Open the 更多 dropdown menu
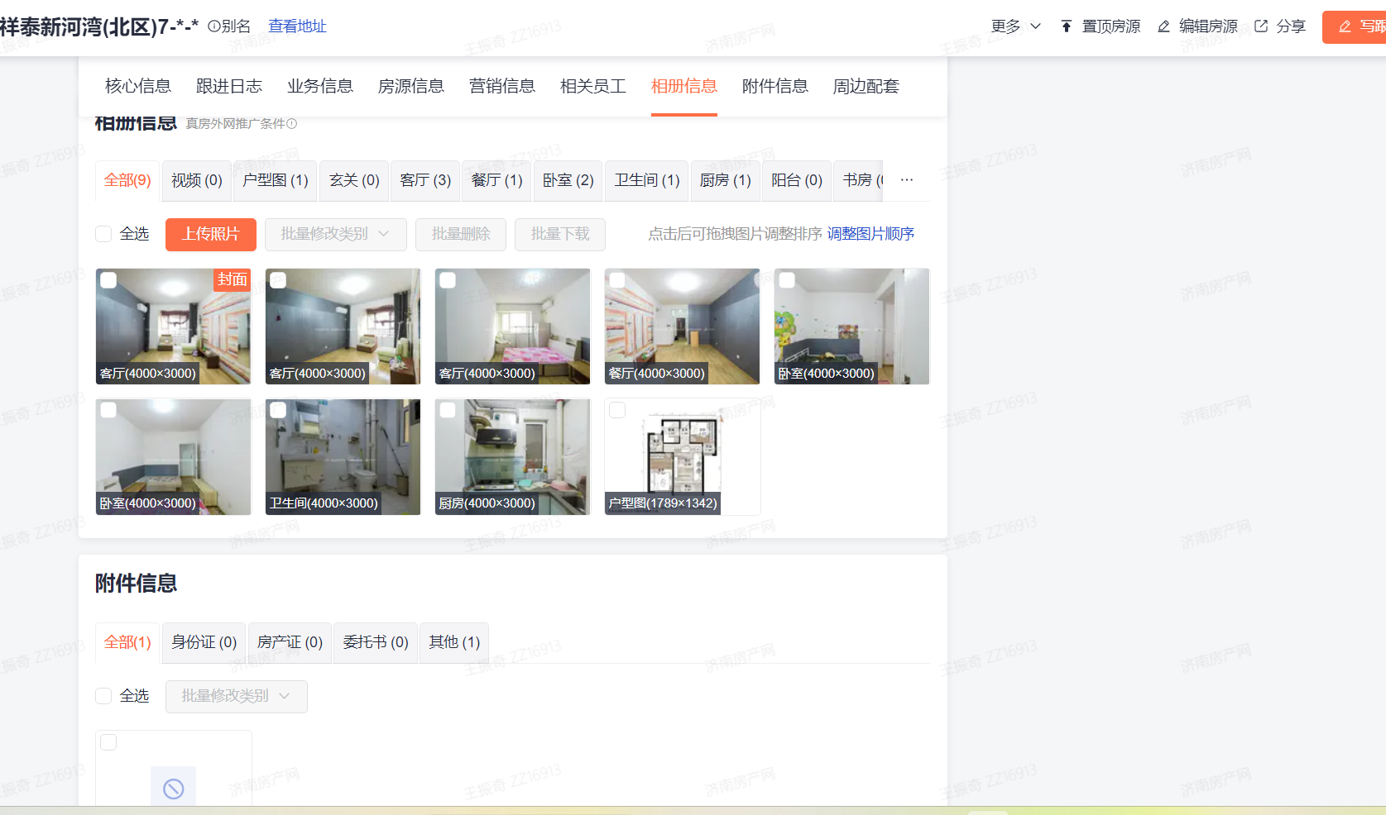1386x815 pixels. coord(1016,26)
